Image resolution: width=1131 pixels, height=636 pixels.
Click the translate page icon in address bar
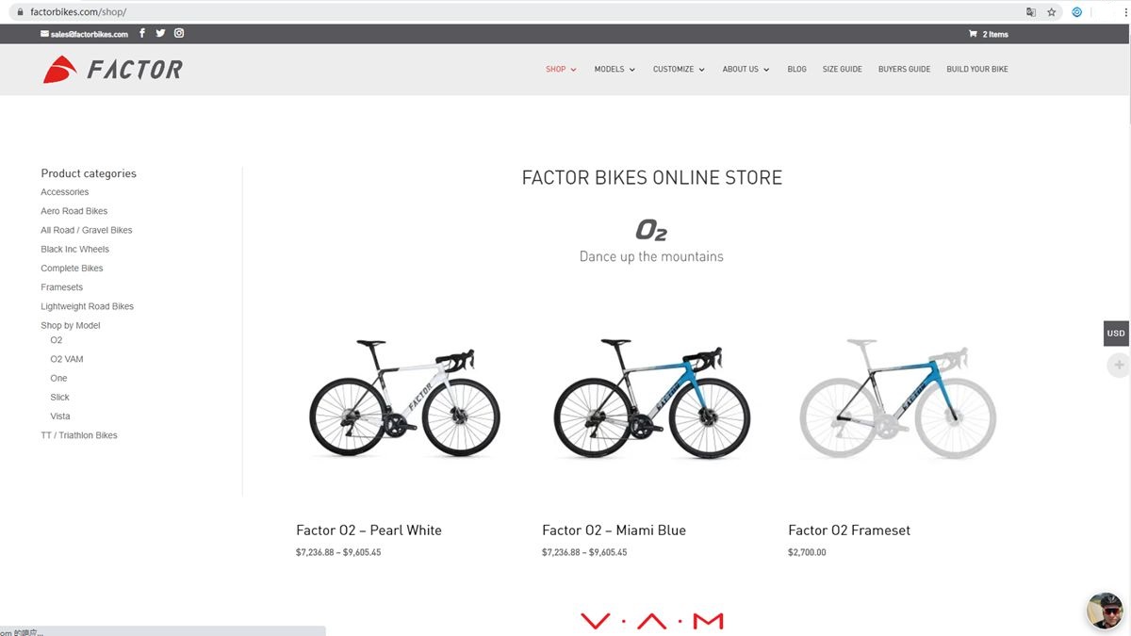[1030, 12]
